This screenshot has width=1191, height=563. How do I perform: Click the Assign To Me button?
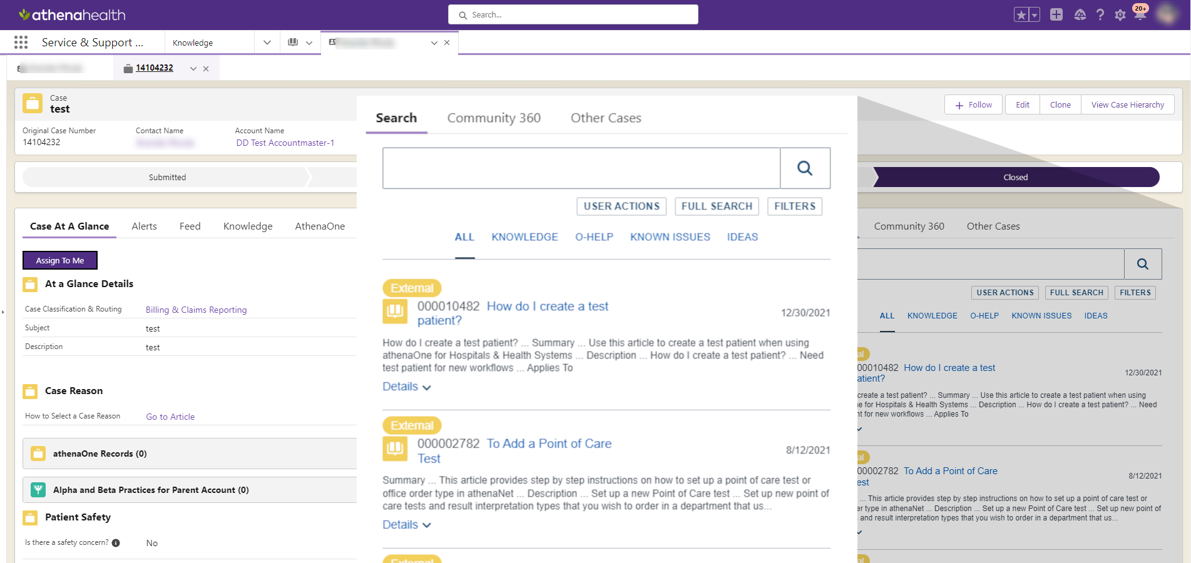point(59,260)
